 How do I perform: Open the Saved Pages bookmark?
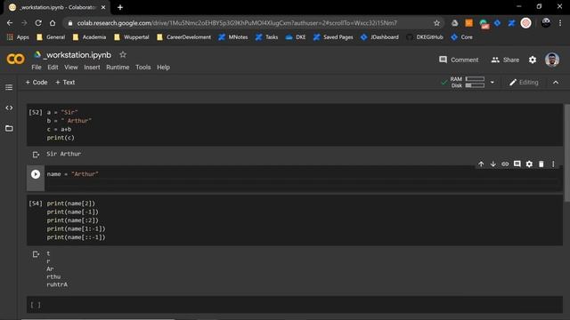click(333, 37)
